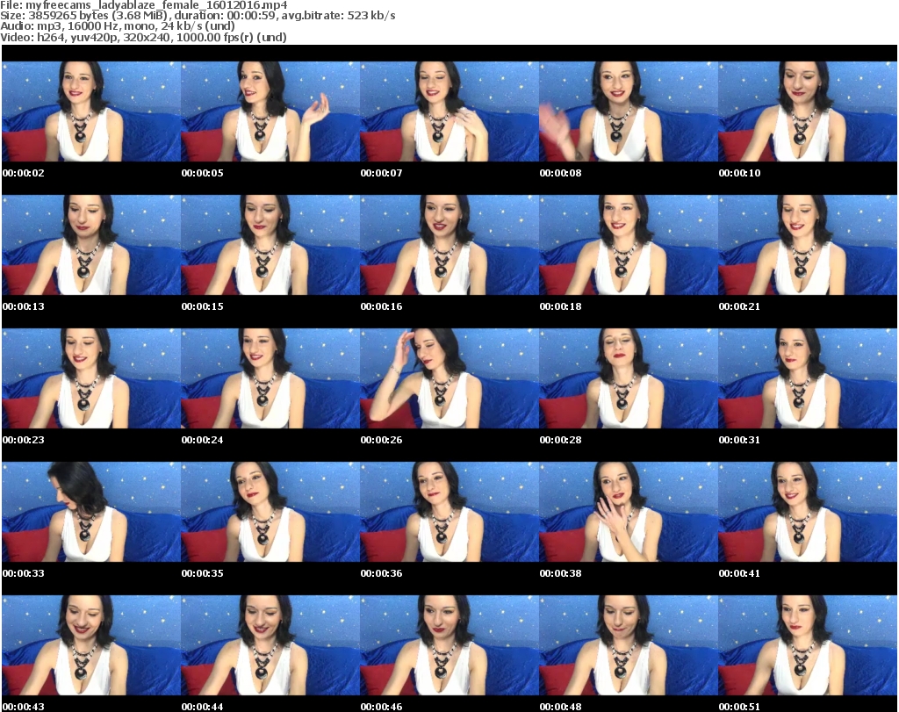Click the timestamp label 00:00:13

(x=24, y=306)
